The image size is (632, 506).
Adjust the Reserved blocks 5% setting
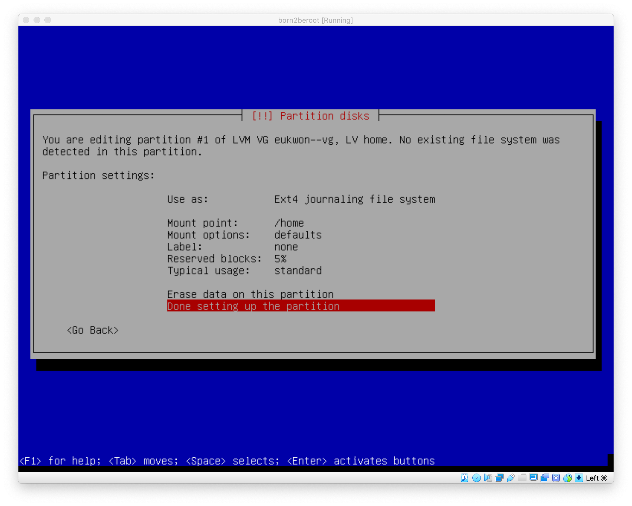click(226, 259)
